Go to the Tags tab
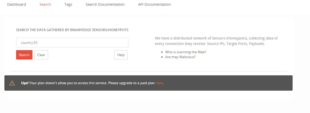Screen dimensions: 310x113 68,4
